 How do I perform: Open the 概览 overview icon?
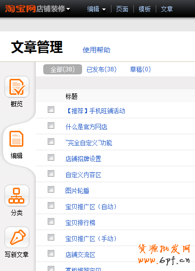[17, 87]
